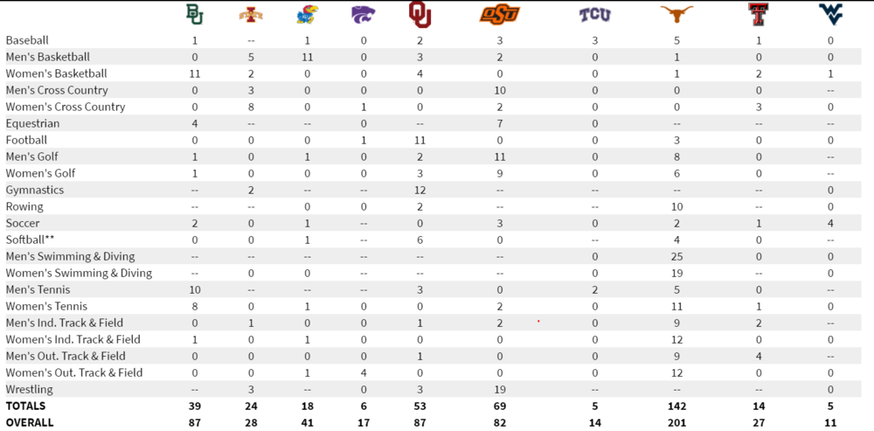Click the Kansas State Wildcat logo

365,14
